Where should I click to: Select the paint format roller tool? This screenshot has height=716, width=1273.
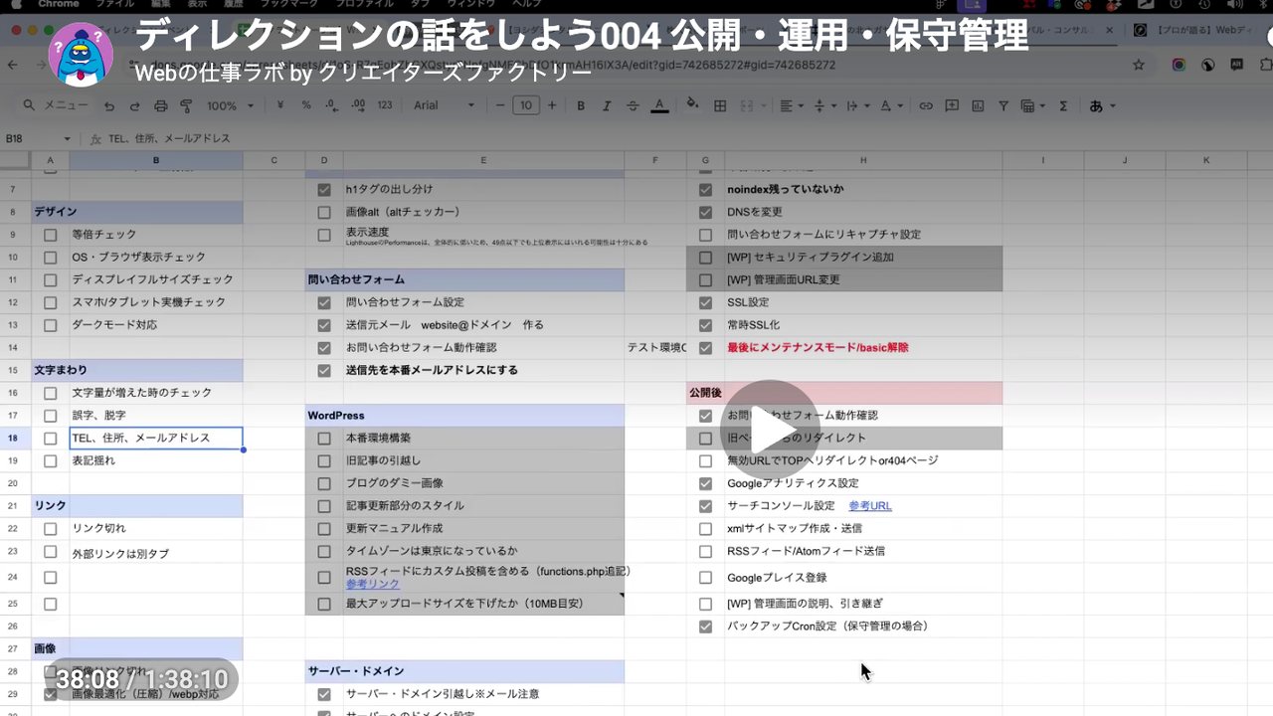[186, 105]
